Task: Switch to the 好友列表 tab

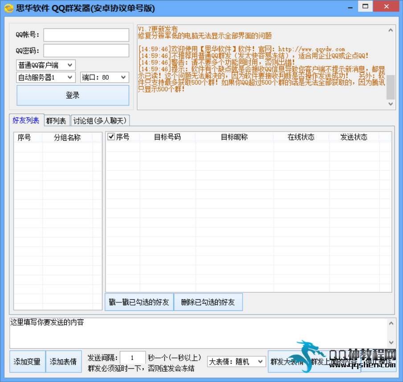Action: point(26,120)
